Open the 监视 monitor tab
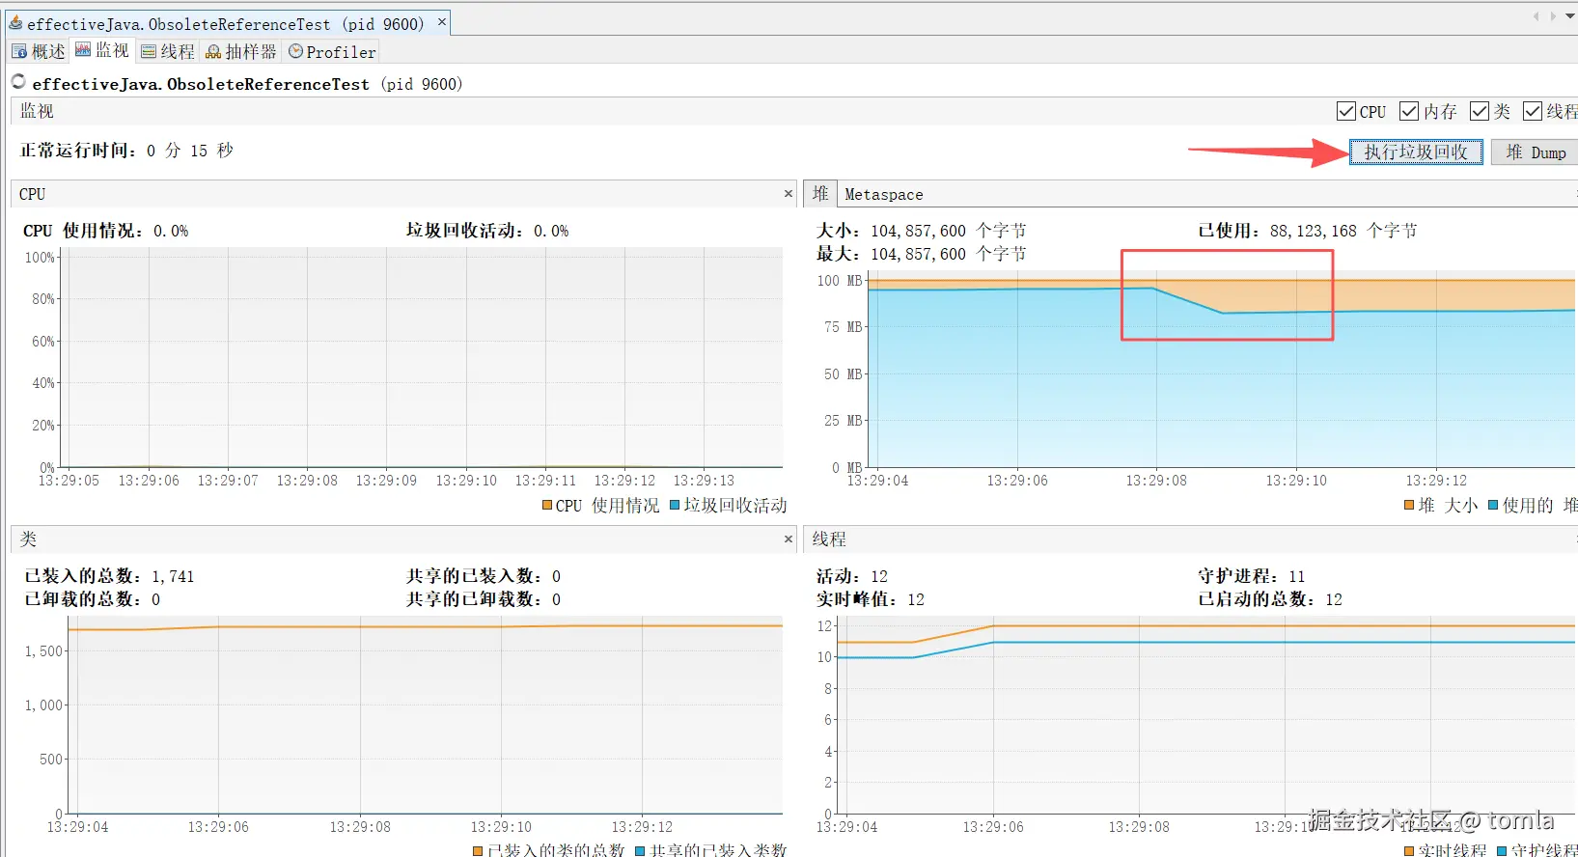The height and width of the screenshot is (857, 1578). pyautogui.click(x=102, y=51)
